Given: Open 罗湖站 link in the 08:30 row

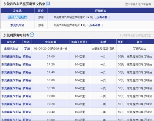Looking at the screenshot, I should [27, 88].
